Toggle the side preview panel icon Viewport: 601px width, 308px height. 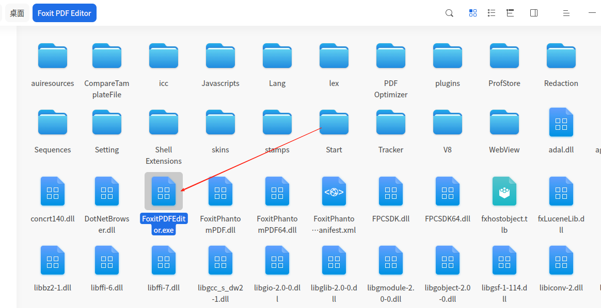pyautogui.click(x=534, y=13)
